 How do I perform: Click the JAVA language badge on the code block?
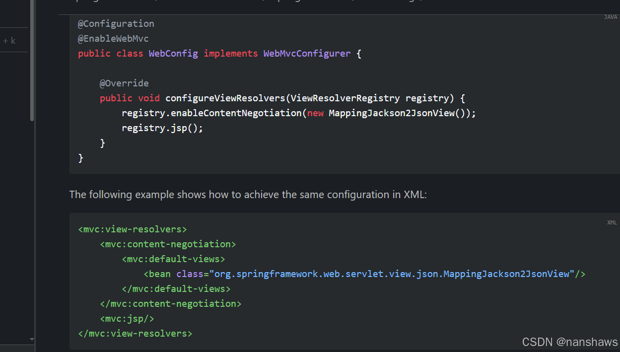(x=610, y=17)
